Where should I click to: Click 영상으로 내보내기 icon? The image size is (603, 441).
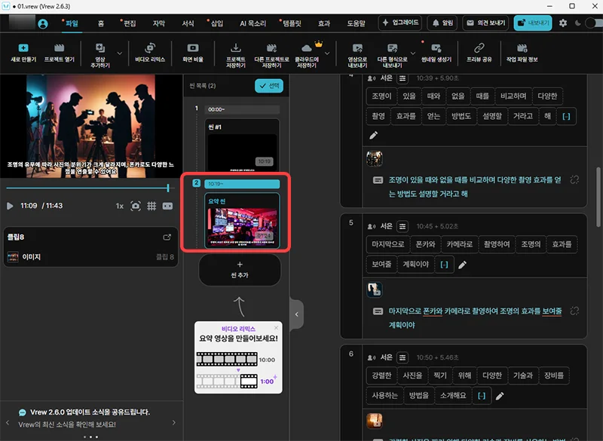[357, 55]
